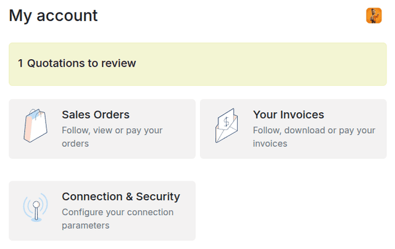The width and height of the screenshot is (395, 249).
Task: Click the number 1 in quotations banner
Action: pyautogui.click(x=20, y=63)
